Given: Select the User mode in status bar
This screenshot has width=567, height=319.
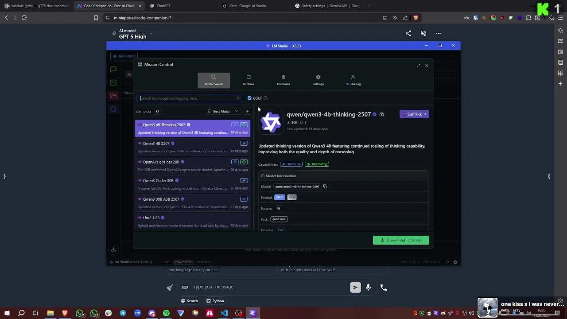Looking at the screenshot, I should 167,262.
